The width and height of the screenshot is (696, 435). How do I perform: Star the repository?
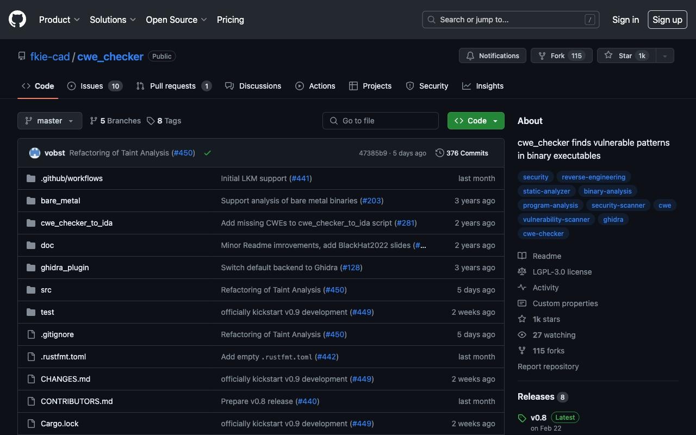[626, 55]
